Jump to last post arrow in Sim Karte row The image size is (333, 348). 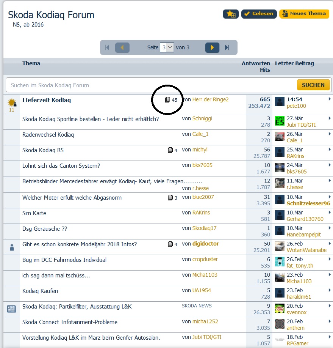(x=330, y=212)
